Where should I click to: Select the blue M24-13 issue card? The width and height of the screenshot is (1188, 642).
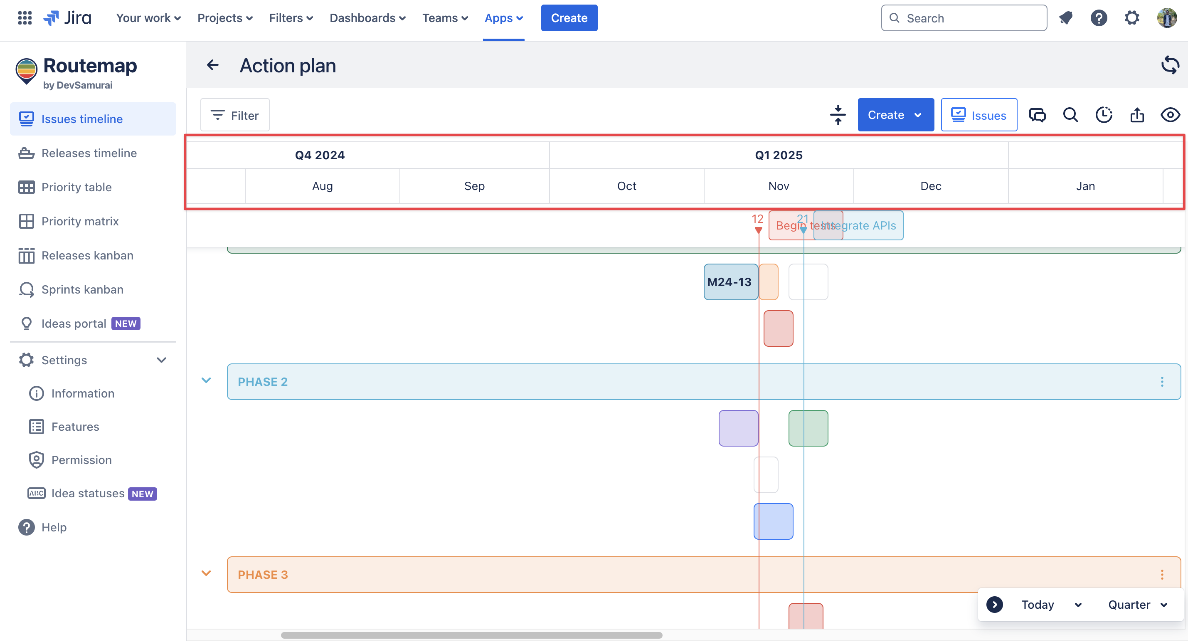(x=730, y=282)
